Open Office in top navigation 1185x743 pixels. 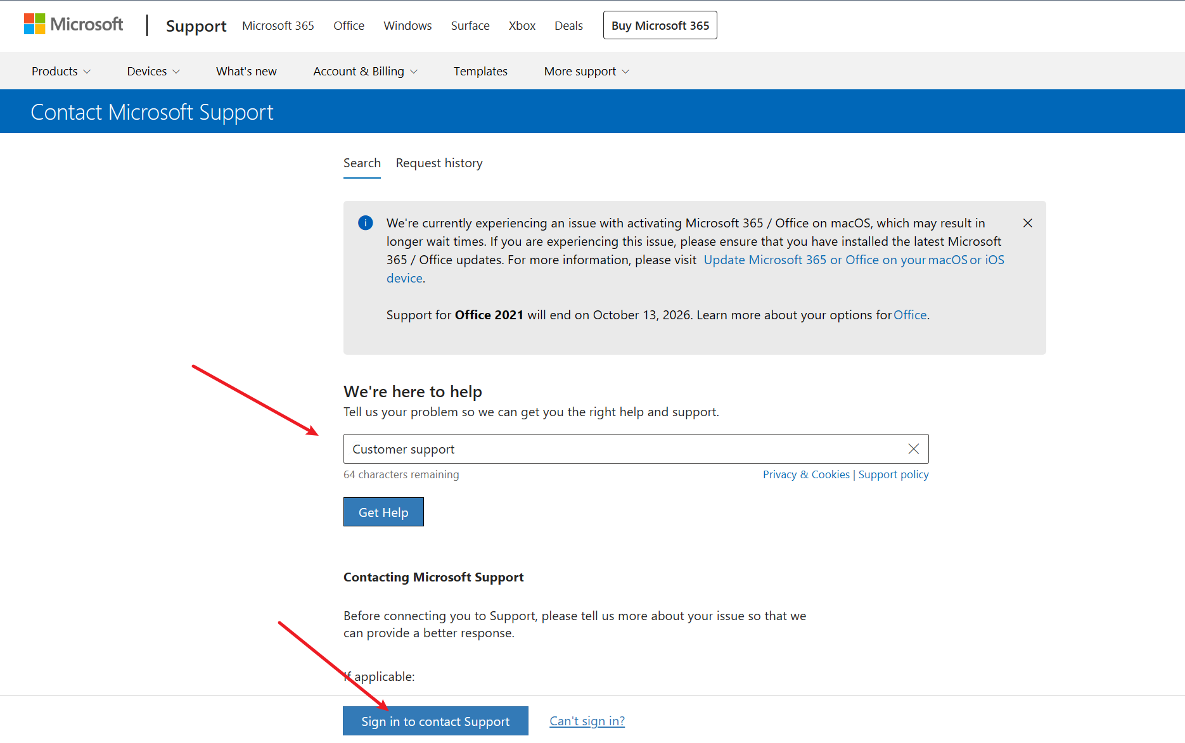coord(349,26)
